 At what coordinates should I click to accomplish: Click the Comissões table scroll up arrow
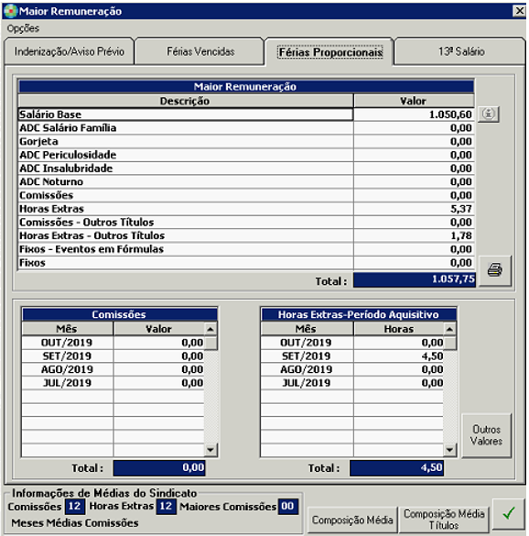(211, 329)
